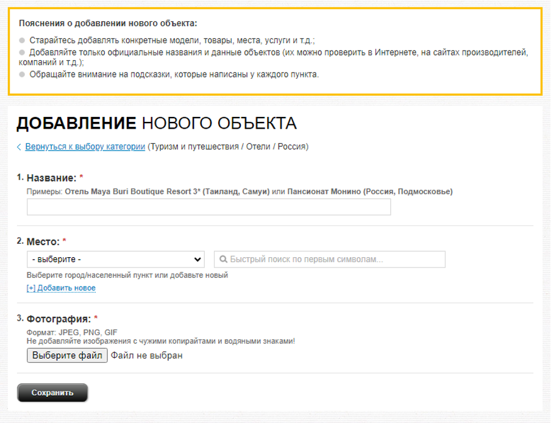Focus the Название text field
Screen dimensions: 551x423
click(208, 207)
